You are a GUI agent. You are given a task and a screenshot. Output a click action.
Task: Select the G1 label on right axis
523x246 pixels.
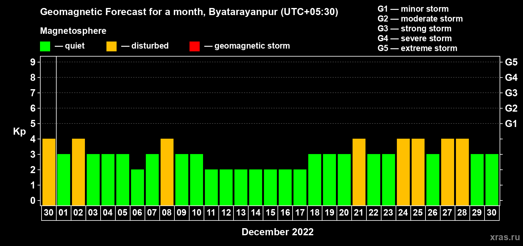coord(511,124)
